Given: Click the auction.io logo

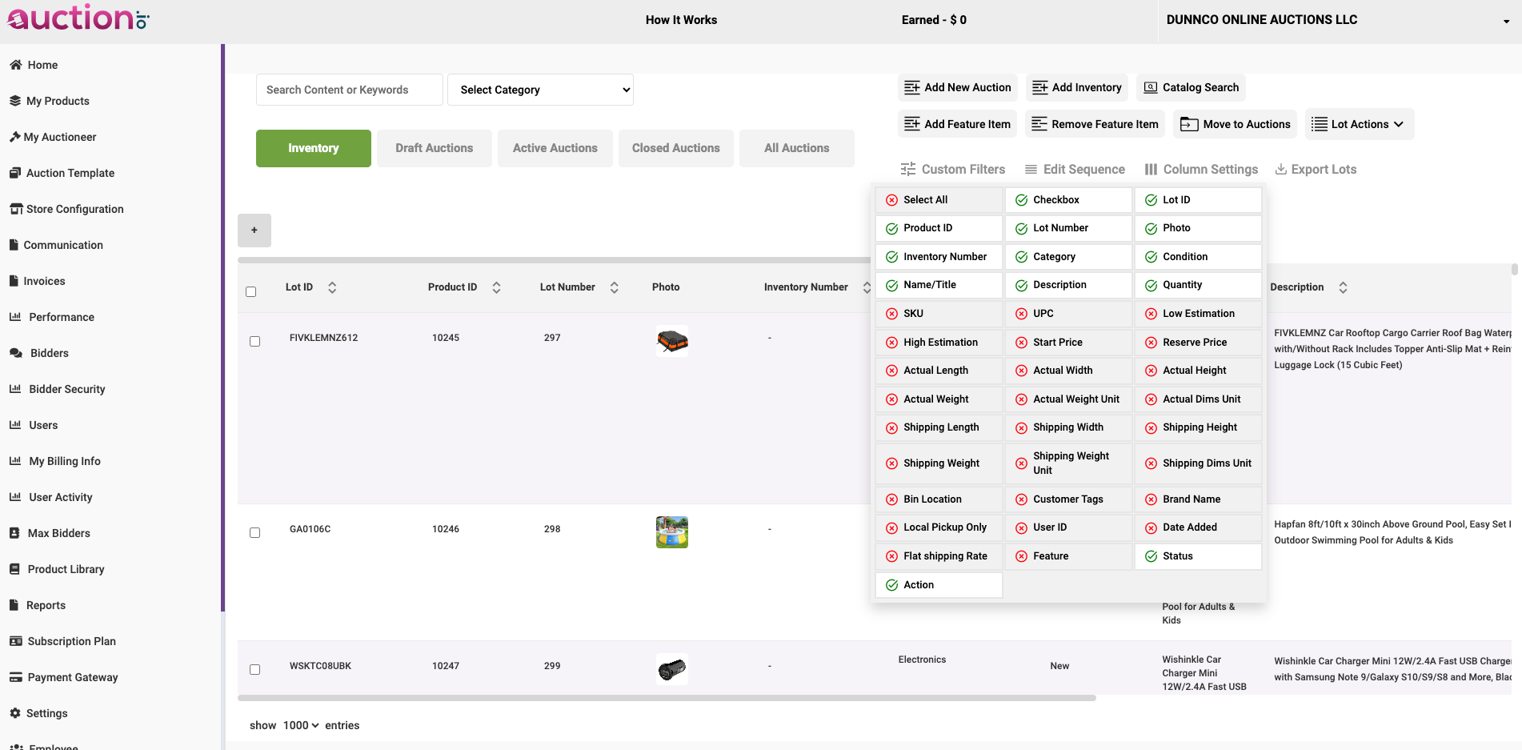Looking at the screenshot, I should pos(76,18).
